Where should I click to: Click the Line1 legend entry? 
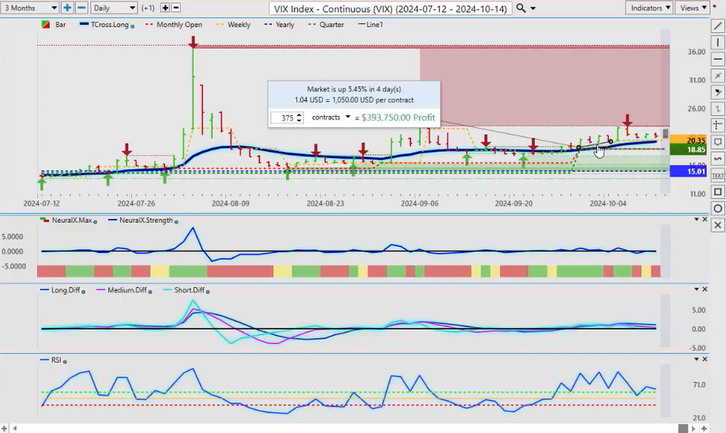371,24
